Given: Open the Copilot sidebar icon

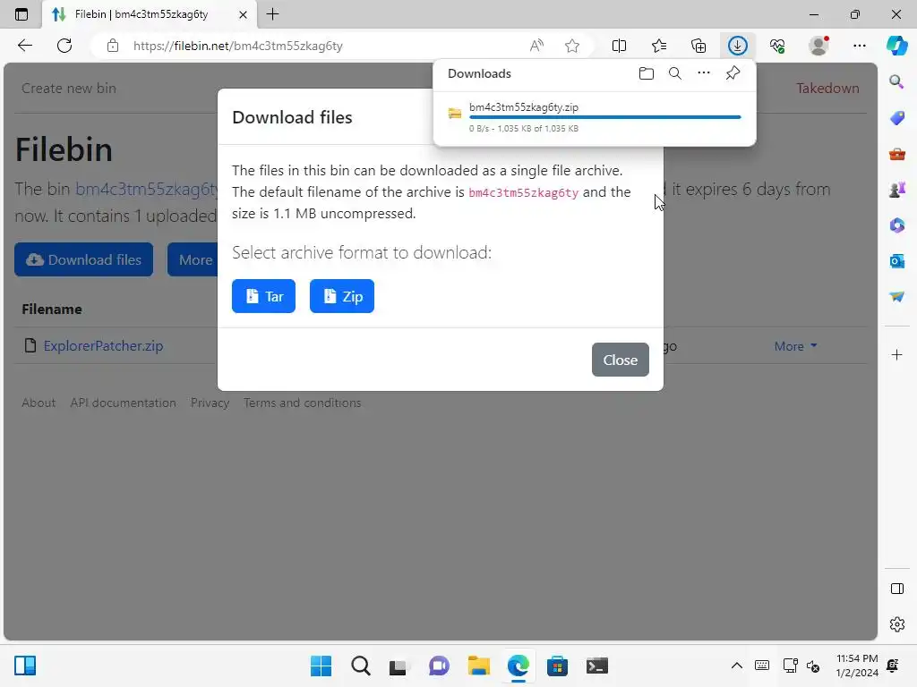Looking at the screenshot, I should click(896, 46).
